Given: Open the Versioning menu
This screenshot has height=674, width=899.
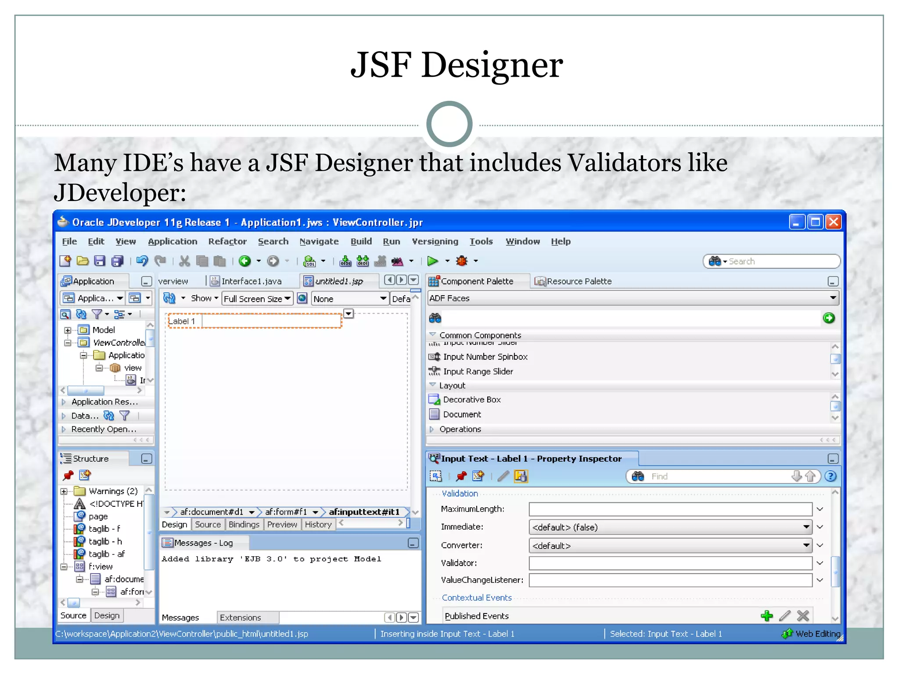Looking at the screenshot, I should point(435,241).
